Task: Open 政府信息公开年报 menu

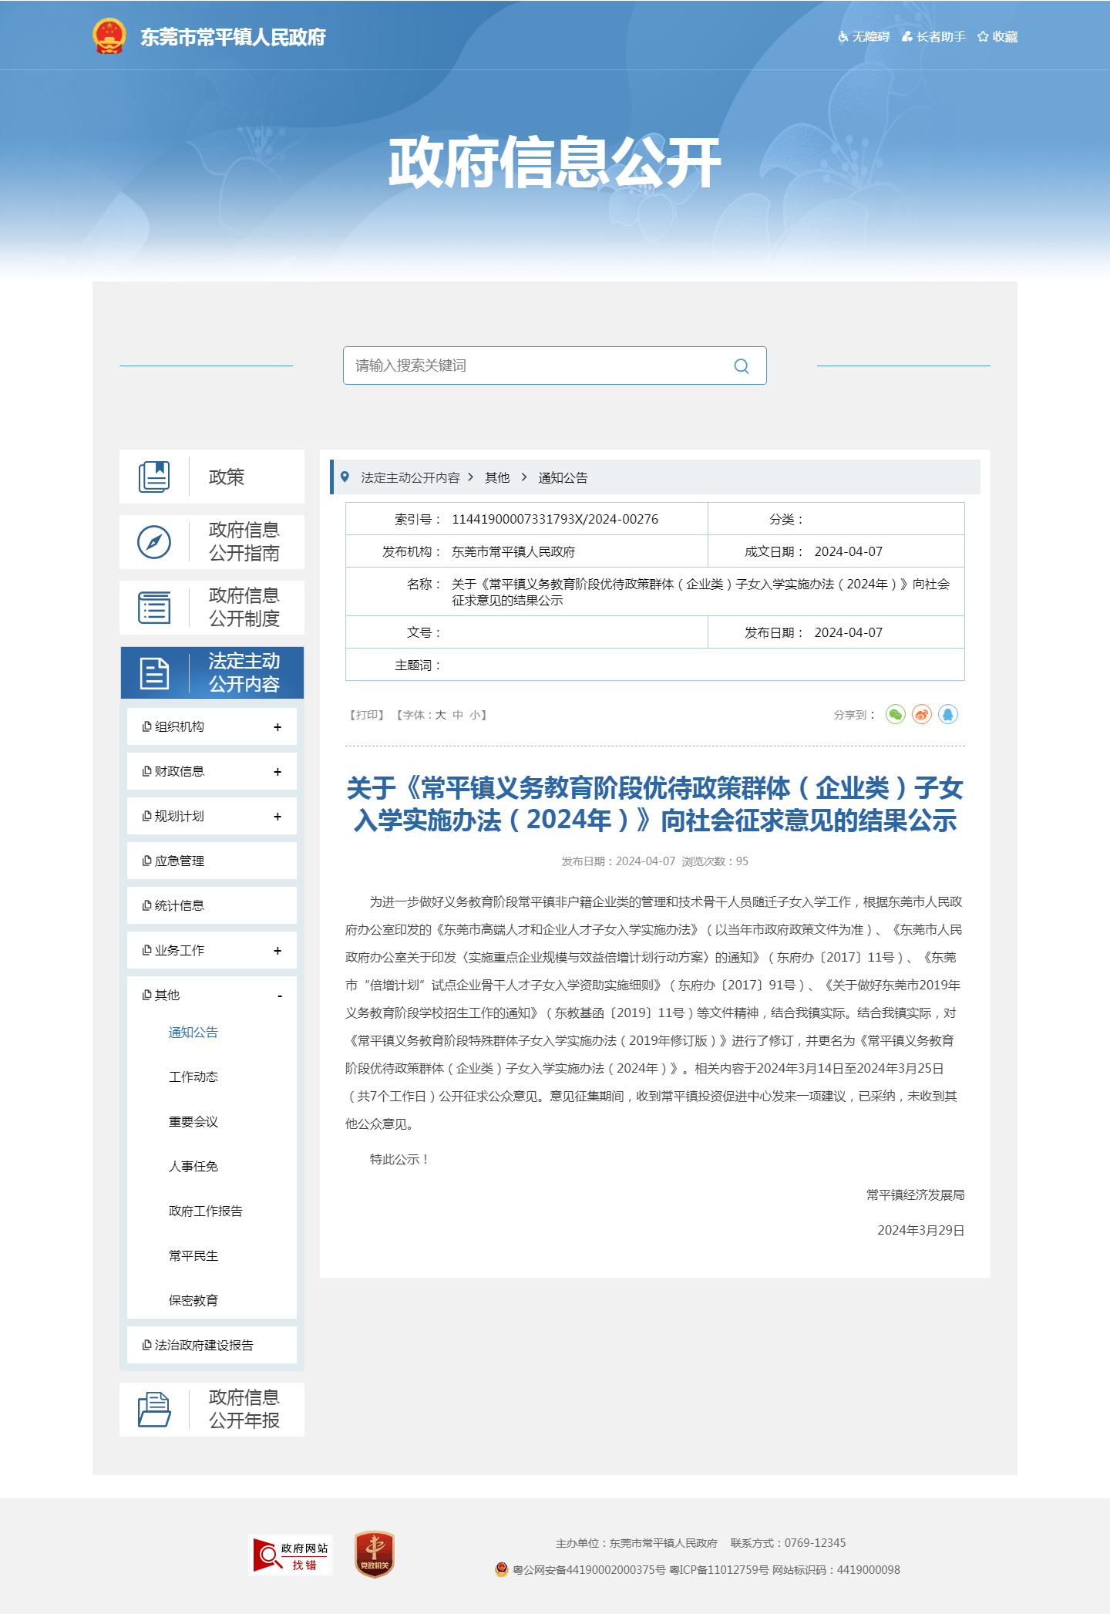Action: [x=212, y=1410]
